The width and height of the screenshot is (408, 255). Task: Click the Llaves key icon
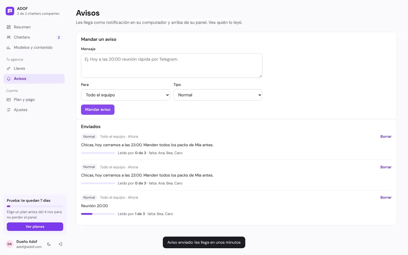click(x=8, y=68)
